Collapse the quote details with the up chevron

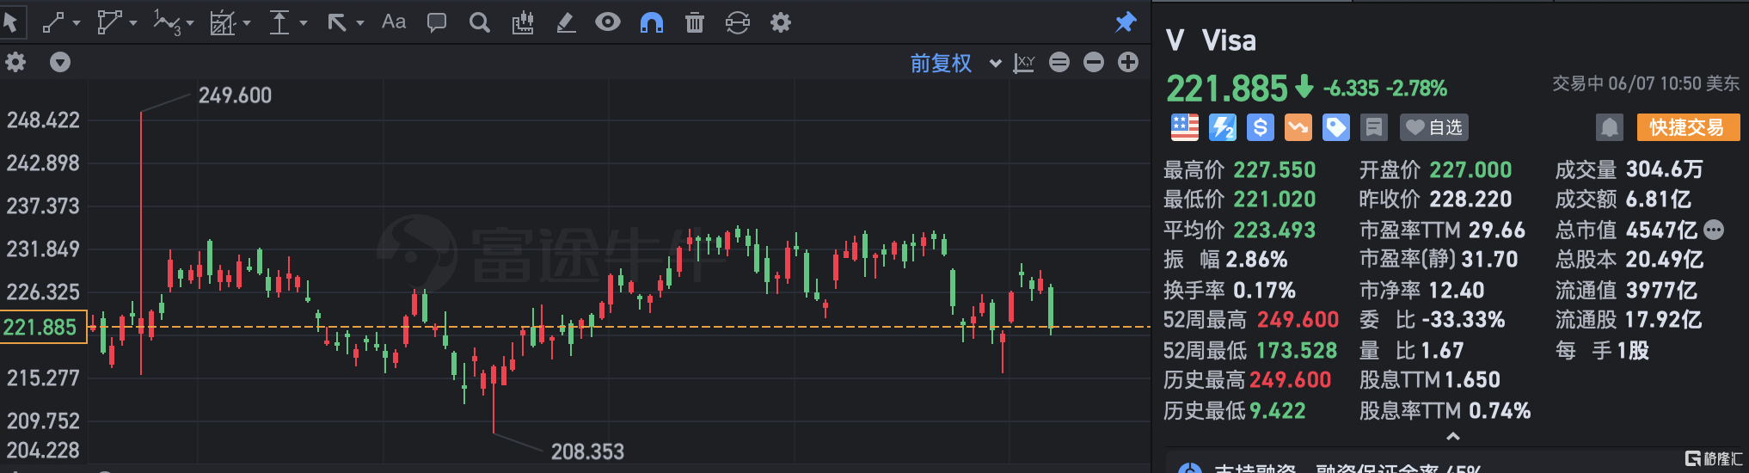click(x=1453, y=437)
